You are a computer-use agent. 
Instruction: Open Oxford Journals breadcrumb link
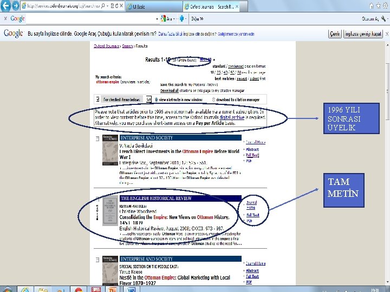(x=106, y=46)
